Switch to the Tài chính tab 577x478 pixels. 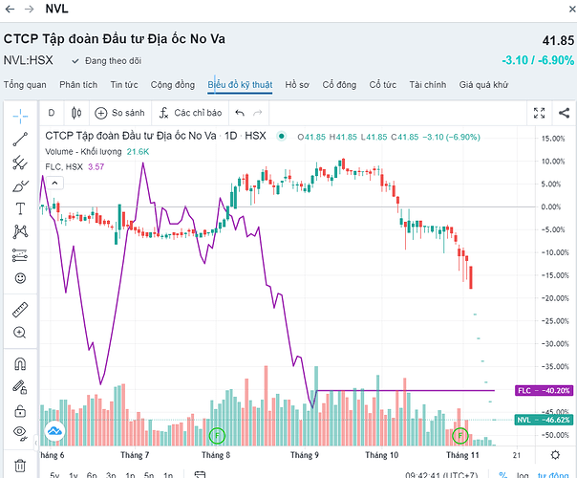[x=427, y=85]
